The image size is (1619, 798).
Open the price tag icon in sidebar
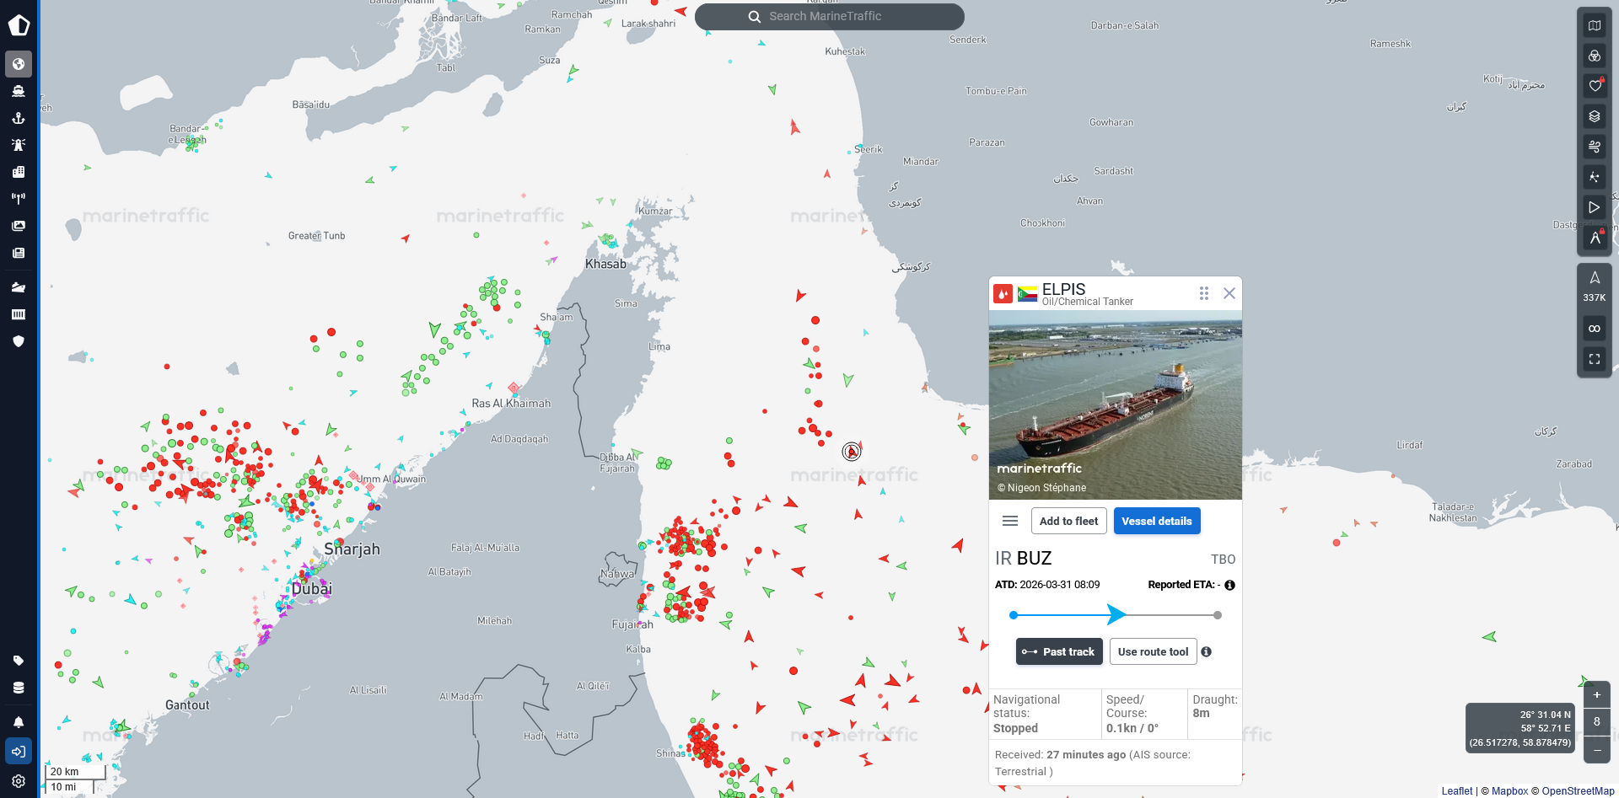click(x=19, y=661)
